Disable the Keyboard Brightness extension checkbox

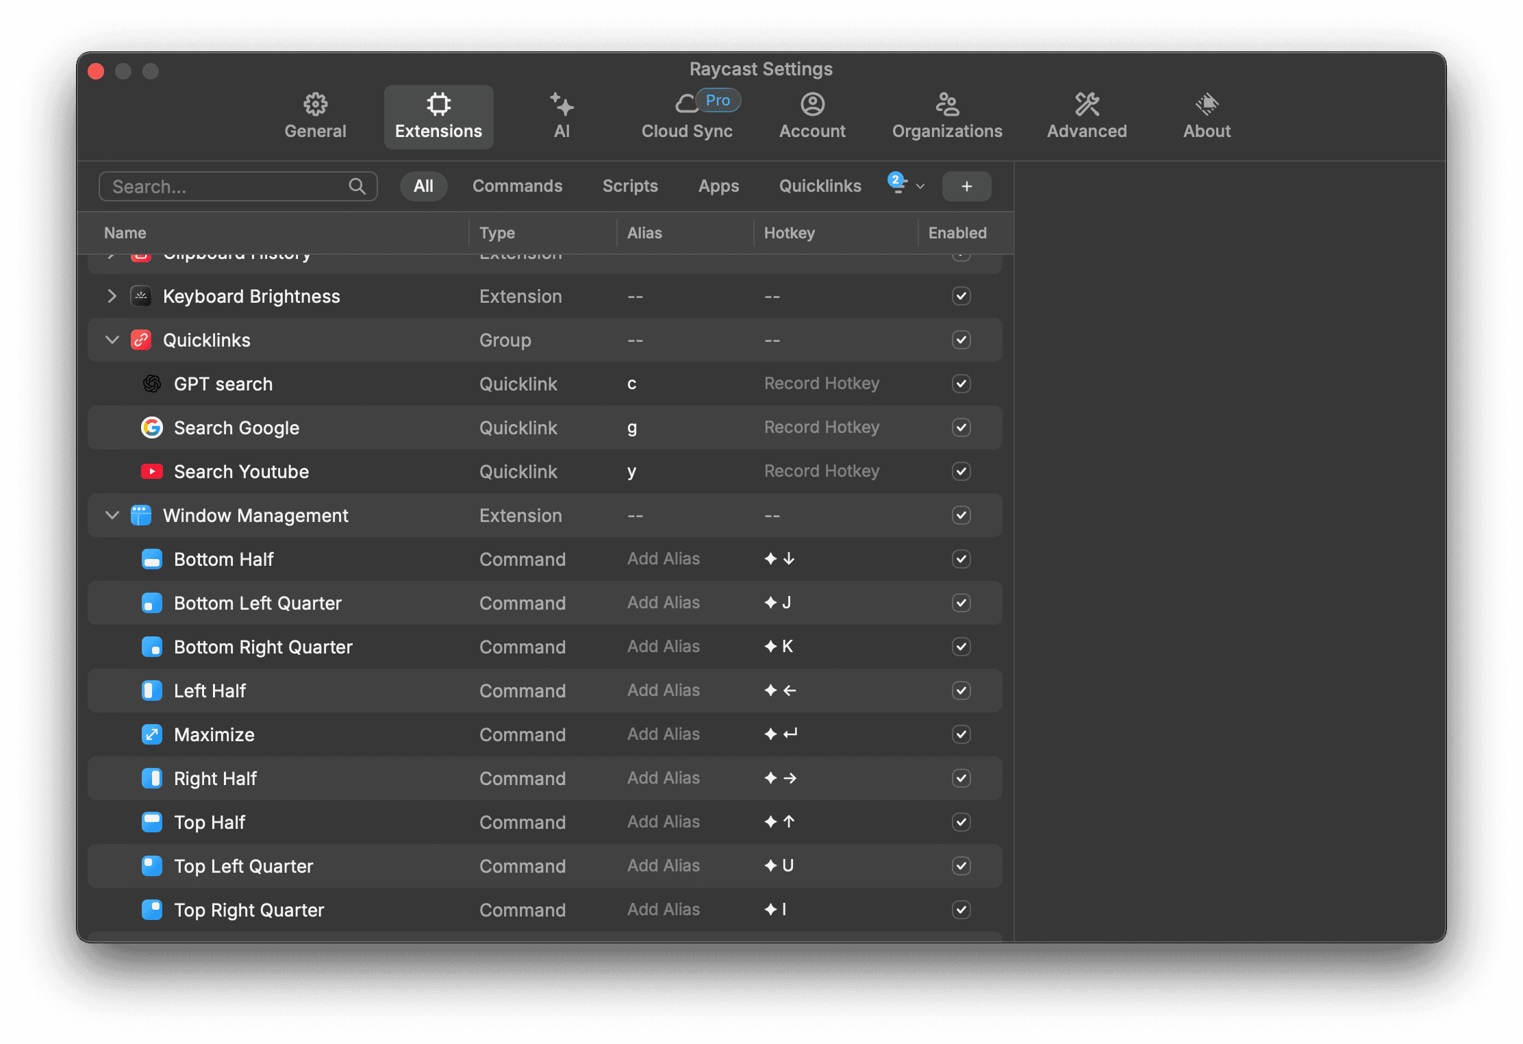click(961, 296)
